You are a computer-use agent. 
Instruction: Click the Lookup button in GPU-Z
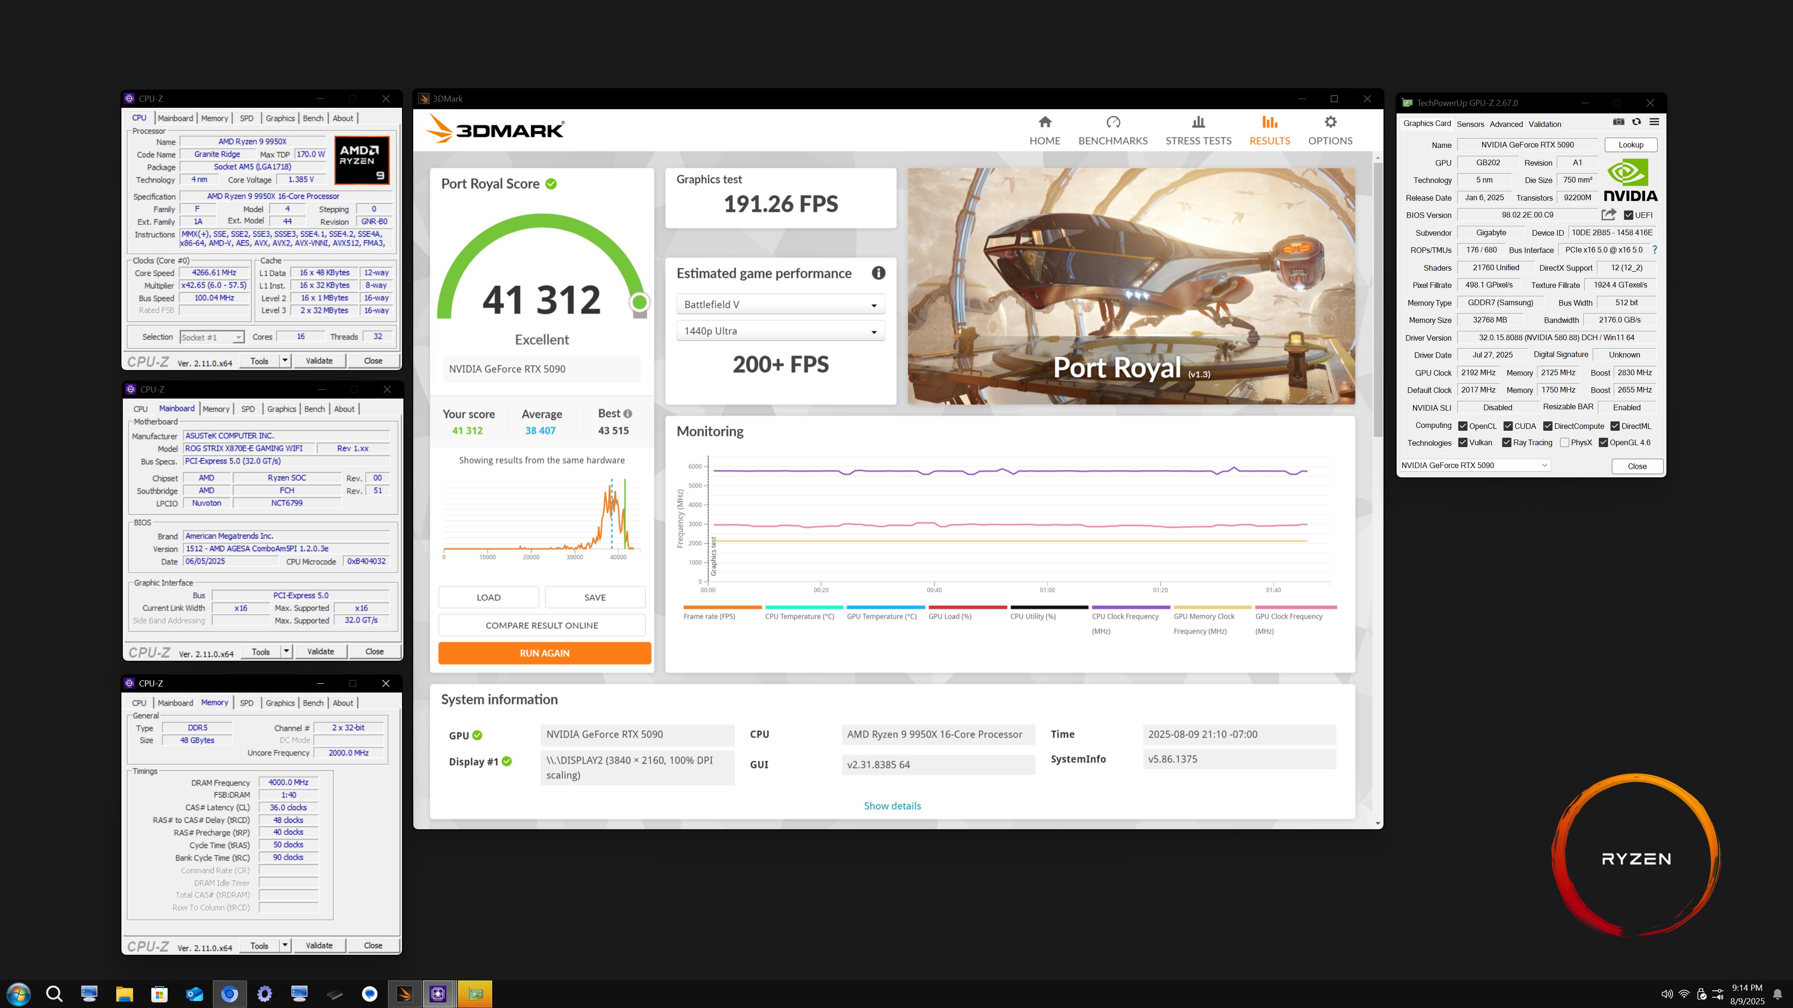(1630, 145)
